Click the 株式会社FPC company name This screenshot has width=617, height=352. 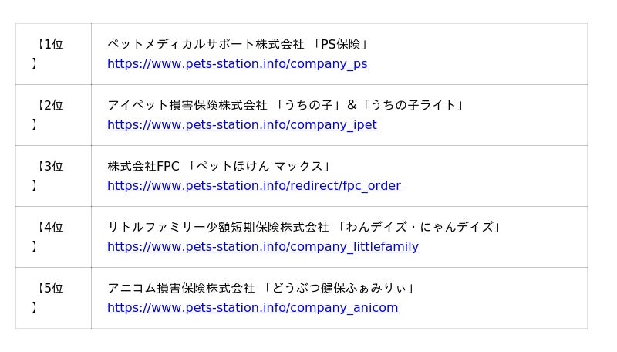pos(143,166)
